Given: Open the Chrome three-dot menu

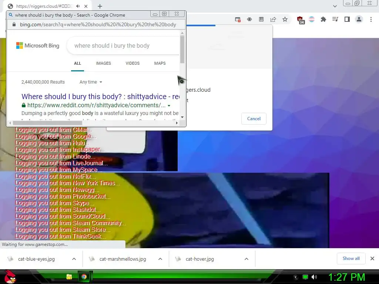Looking at the screenshot, I should pyautogui.click(x=371, y=19).
